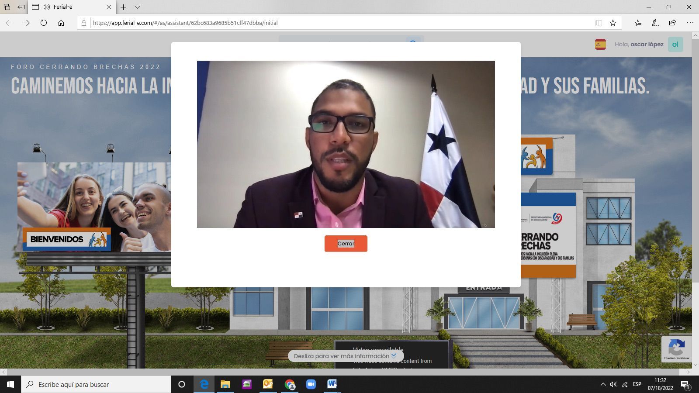Switch to Edge in the taskbar

coord(204,384)
